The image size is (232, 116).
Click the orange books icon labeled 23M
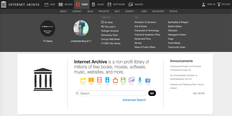tap(91, 80)
